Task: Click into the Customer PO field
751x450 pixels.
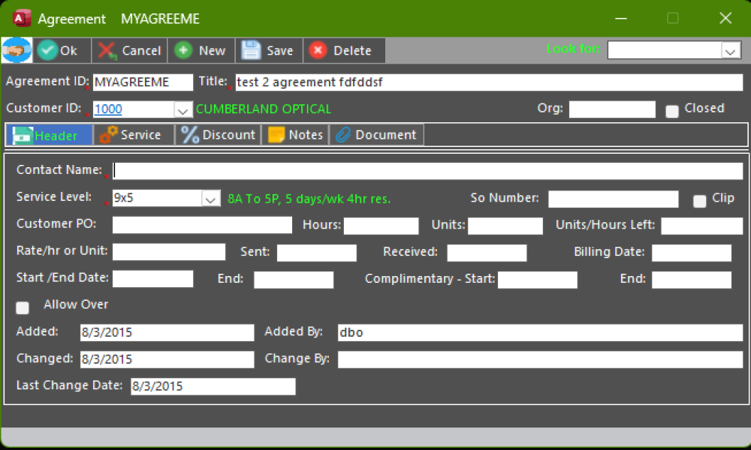Action: click(202, 225)
